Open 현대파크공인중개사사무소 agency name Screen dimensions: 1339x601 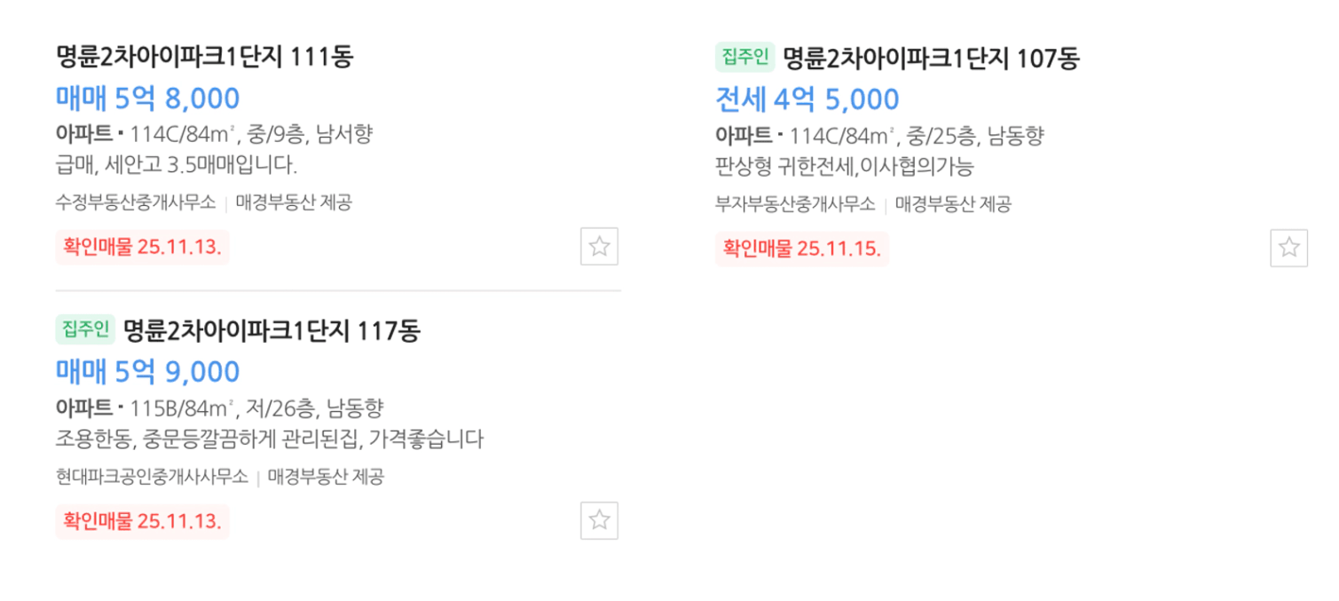(x=151, y=477)
